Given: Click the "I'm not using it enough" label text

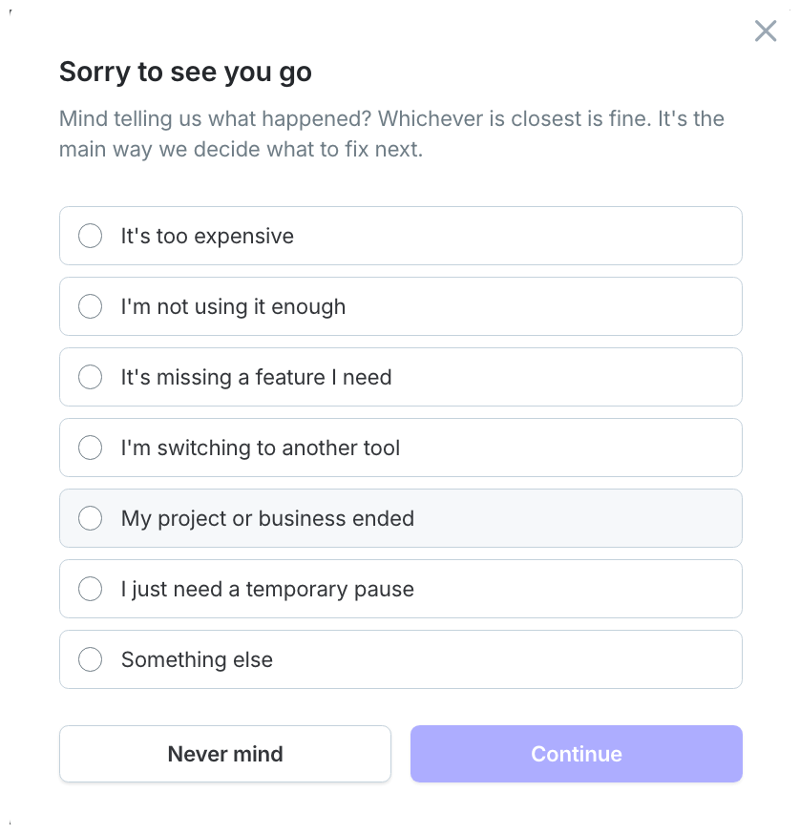Looking at the screenshot, I should coord(233,307).
